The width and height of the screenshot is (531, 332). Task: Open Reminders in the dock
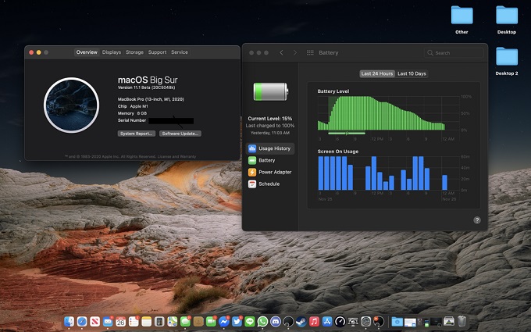(134, 321)
